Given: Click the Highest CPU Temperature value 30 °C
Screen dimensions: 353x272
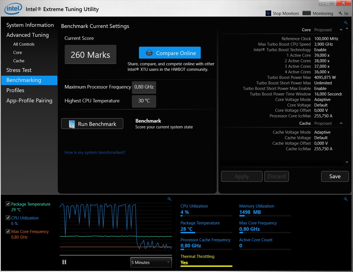Looking at the screenshot, I should [144, 101].
